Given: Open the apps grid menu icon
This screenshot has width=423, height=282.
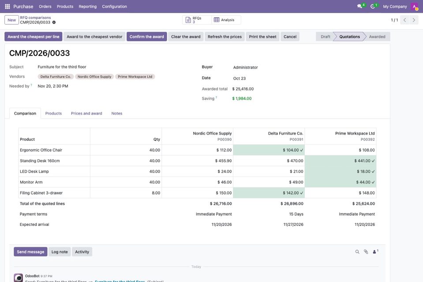Looking at the screenshot, I should tap(7, 7).
